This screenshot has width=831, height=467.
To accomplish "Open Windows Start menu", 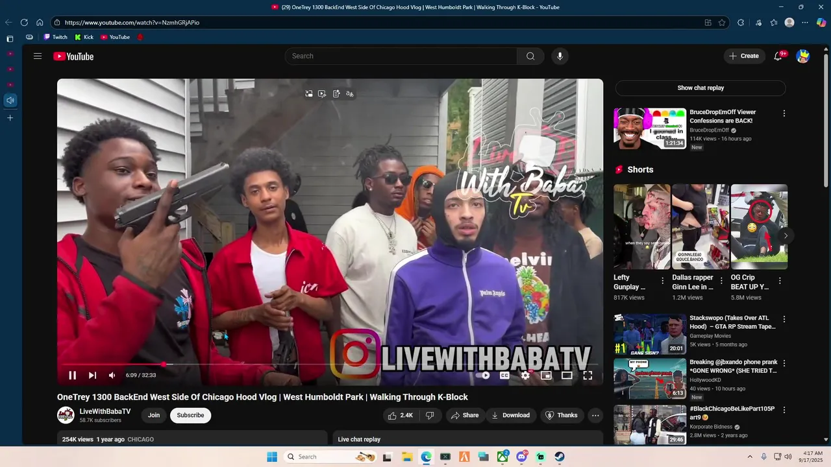I will tap(272, 457).
